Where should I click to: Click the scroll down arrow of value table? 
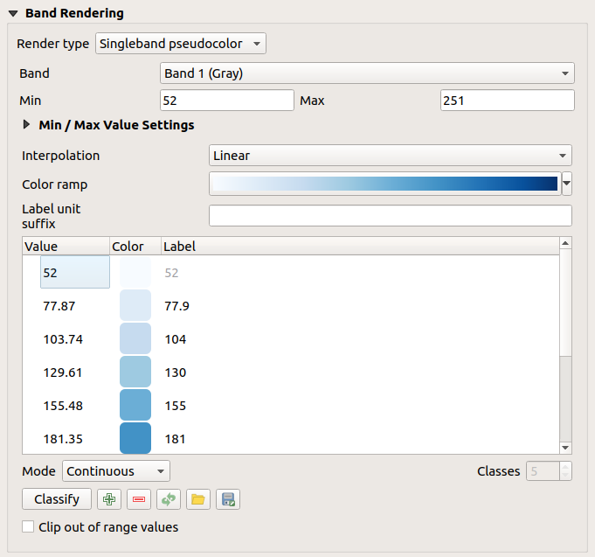coord(565,447)
